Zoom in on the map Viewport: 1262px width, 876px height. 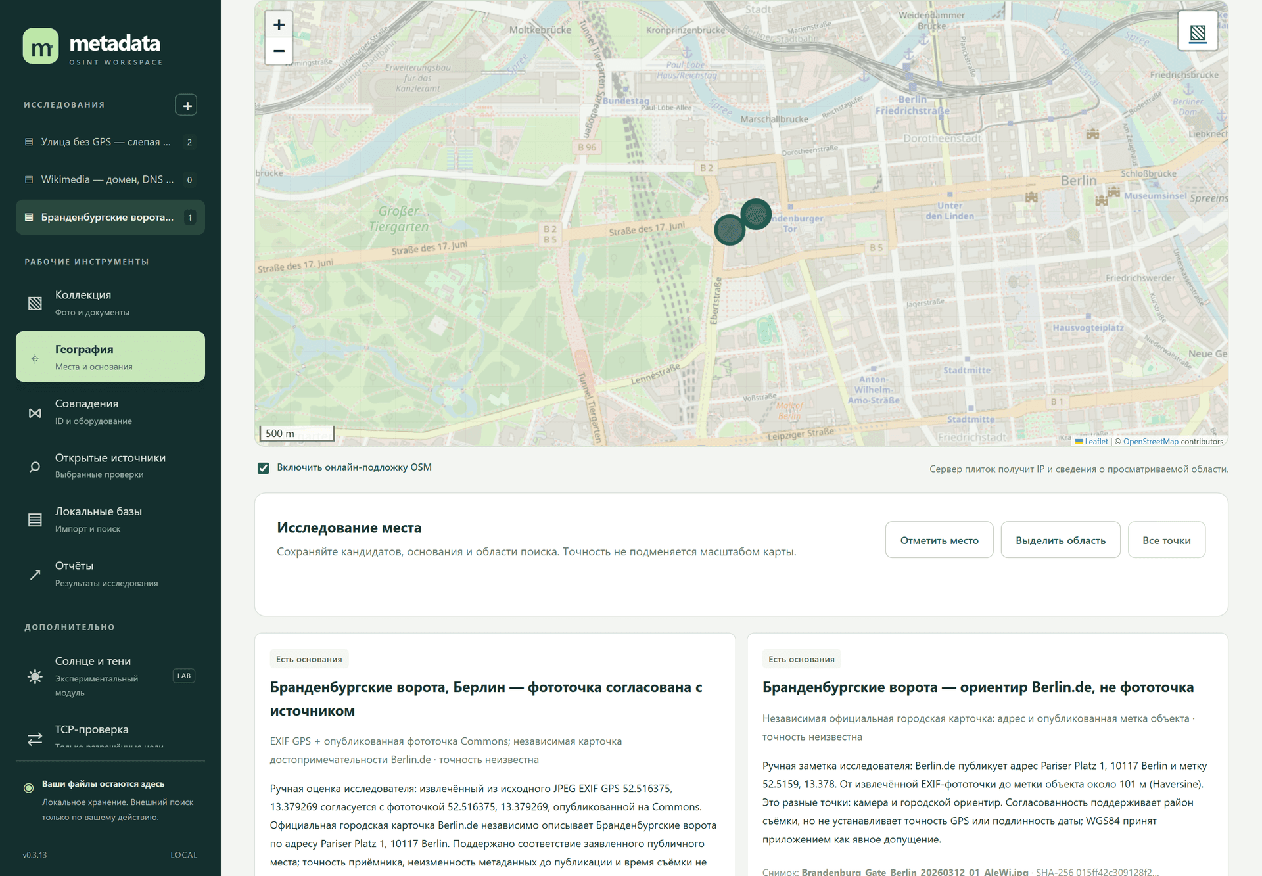pos(279,24)
